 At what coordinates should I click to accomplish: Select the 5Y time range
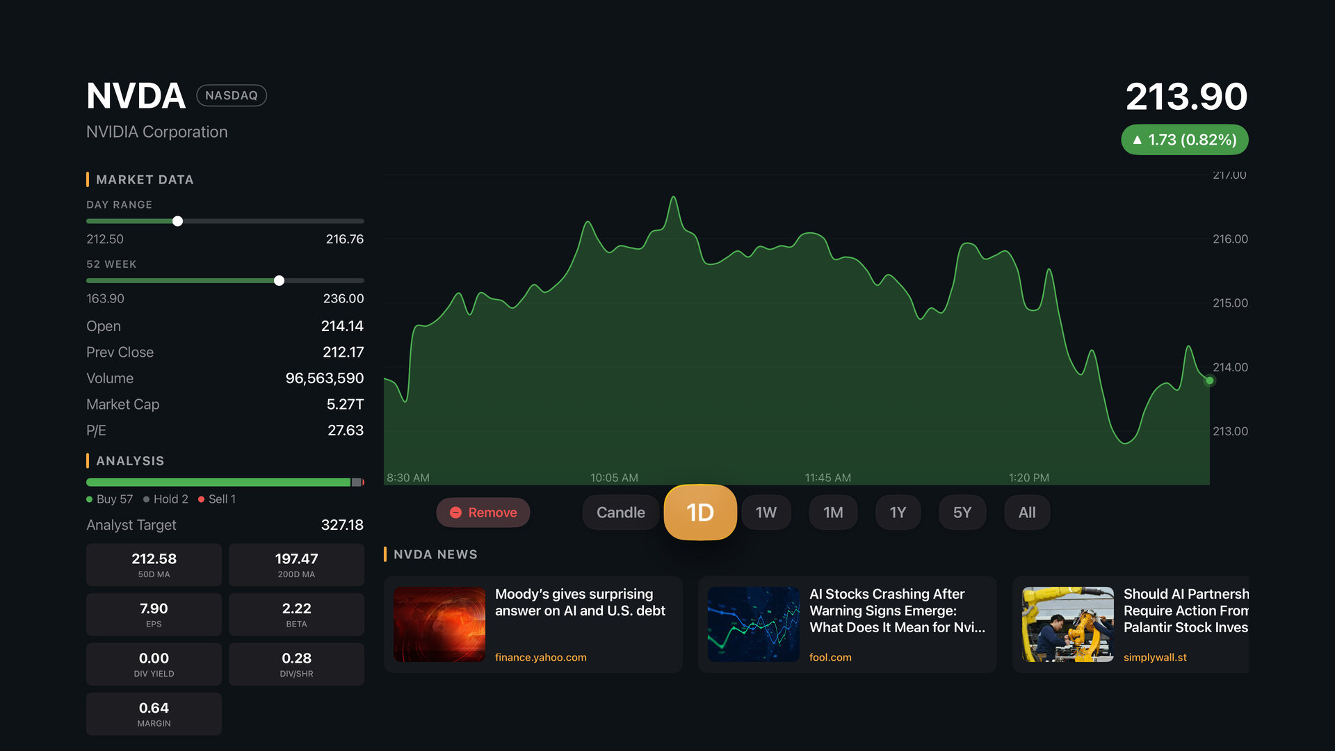pos(962,512)
